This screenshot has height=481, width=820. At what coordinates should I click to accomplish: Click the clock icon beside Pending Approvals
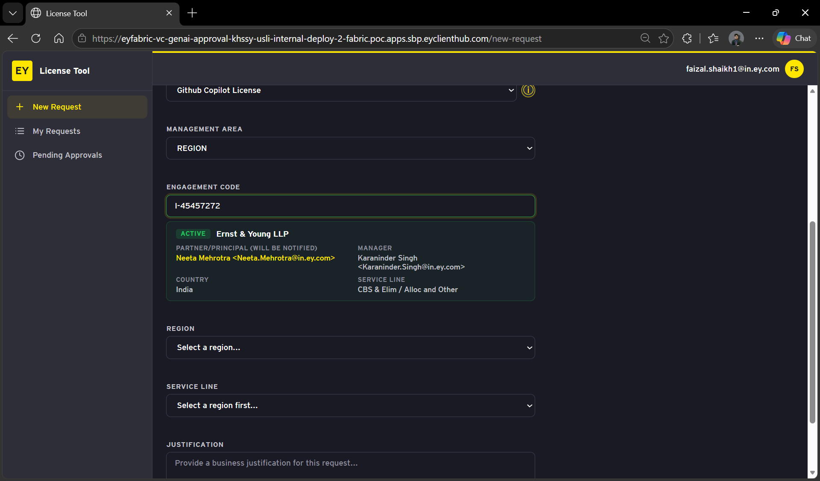pyautogui.click(x=20, y=155)
